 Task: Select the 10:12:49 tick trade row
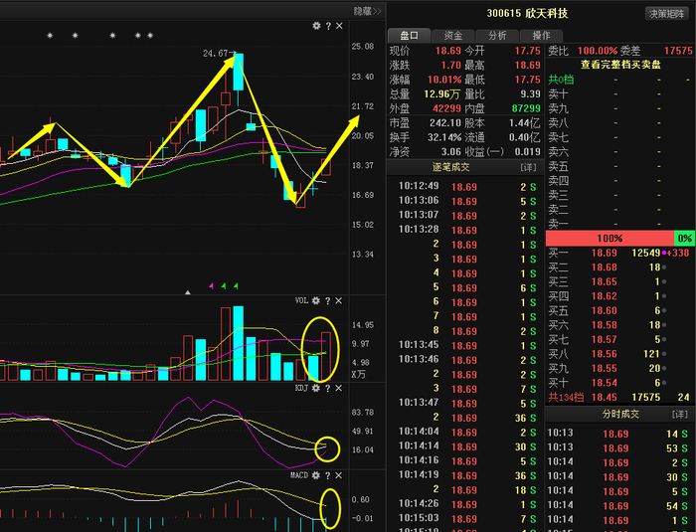467,187
